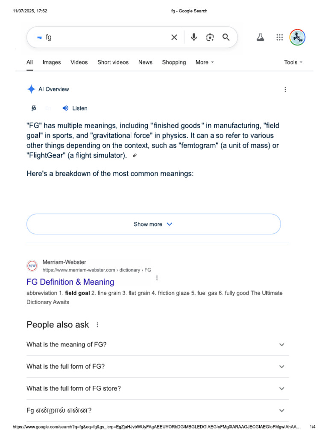Screen dimensions: 328x437
Task: Switch to the News tab
Action: 145,62
